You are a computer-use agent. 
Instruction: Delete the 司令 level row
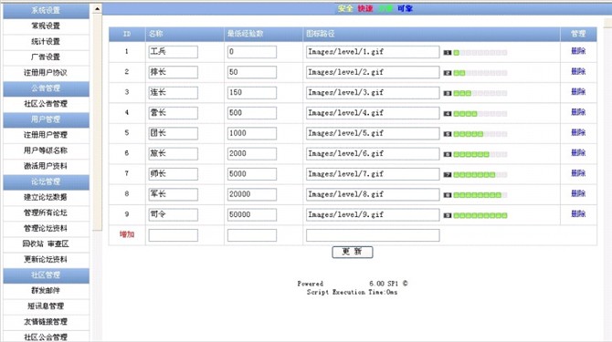(x=578, y=213)
